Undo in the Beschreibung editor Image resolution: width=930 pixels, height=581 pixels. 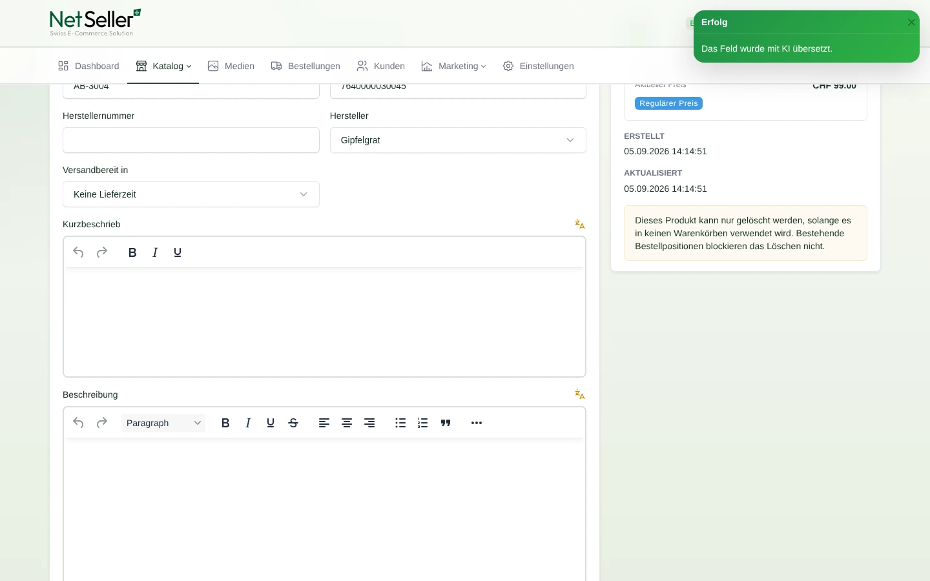click(x=78, y=423)
